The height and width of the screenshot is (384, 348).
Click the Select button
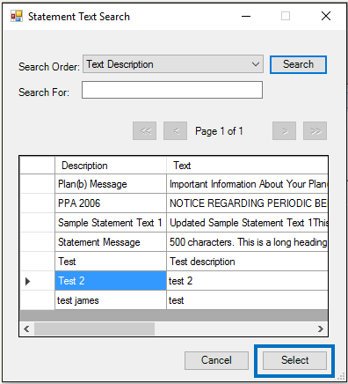(x=294, y=360)
